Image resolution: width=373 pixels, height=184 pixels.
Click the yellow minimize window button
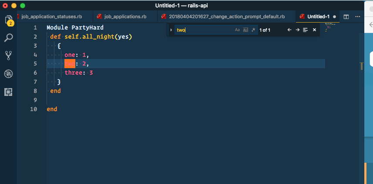(x=14, y=6)
